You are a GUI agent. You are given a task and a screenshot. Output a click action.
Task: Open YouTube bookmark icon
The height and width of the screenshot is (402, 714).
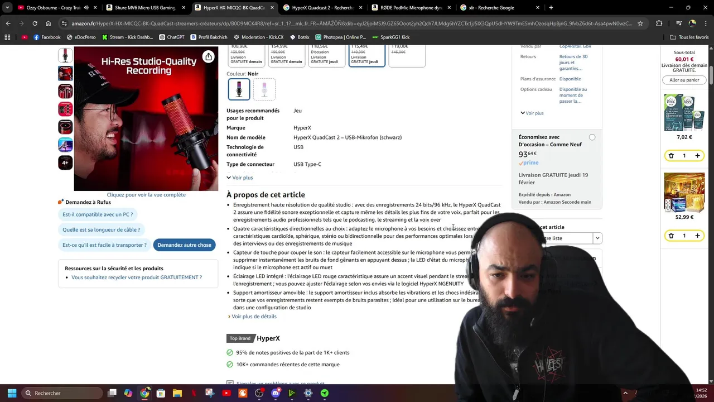point(25,37)
